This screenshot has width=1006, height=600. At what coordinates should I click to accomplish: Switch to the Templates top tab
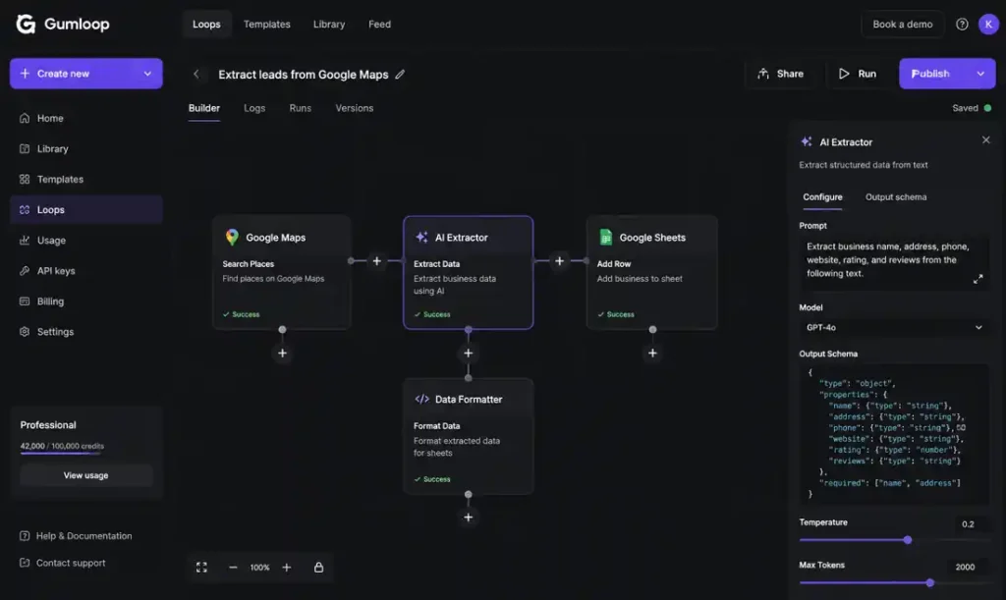[267, 25]
